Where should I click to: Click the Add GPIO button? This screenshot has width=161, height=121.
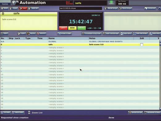pos(126,33)
